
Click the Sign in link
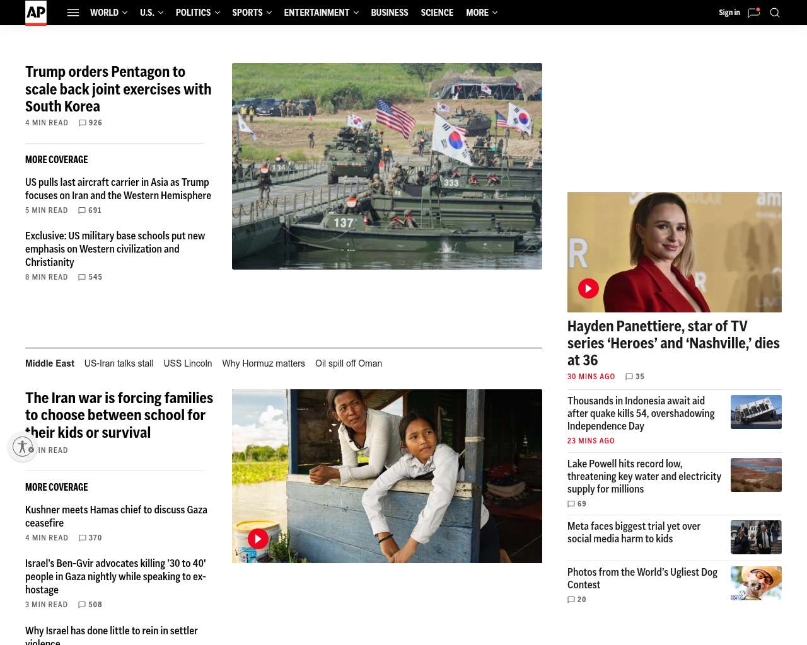point(729,13)
